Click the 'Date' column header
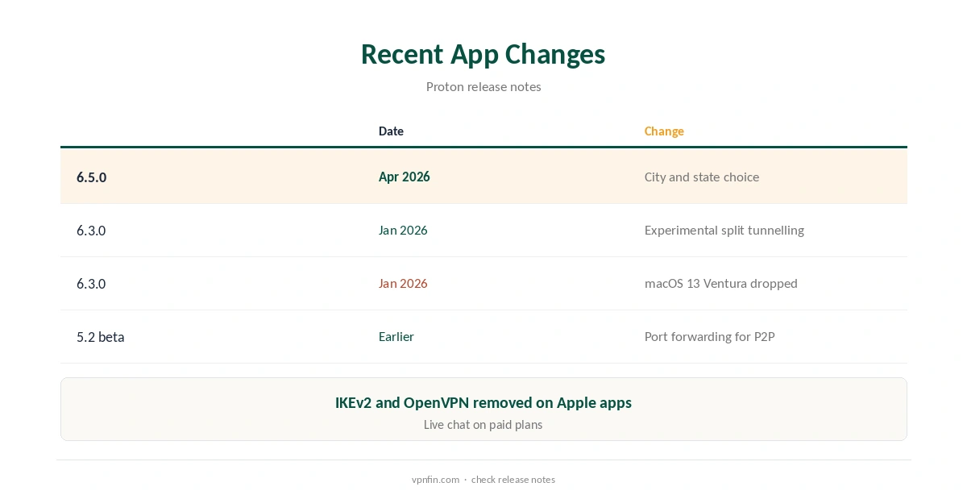Image resolution: width=967 pixels, height=495 pixels. [x=391, y=131]
